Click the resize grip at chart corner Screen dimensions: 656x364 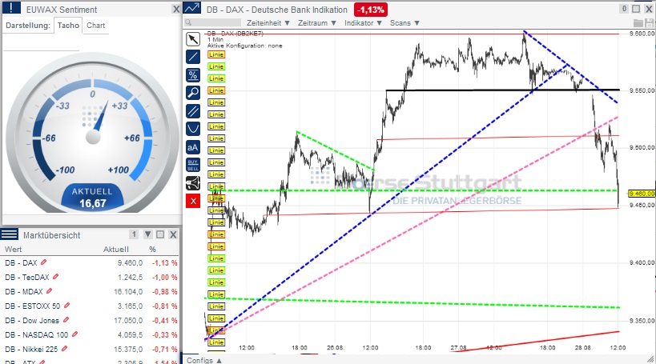tap(651, 359)
